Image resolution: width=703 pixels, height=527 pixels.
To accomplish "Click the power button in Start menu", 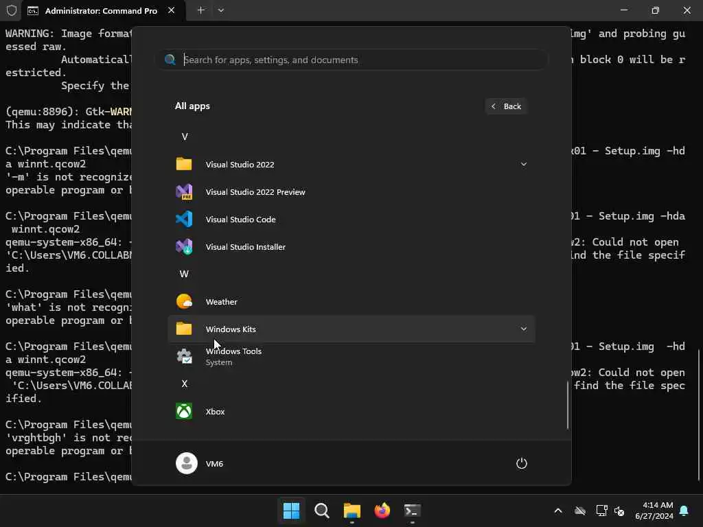I will click(522, 463).
